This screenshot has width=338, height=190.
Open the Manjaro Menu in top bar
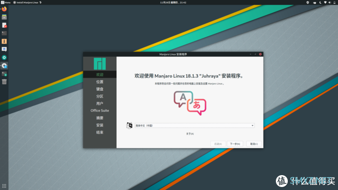point(6,2)
